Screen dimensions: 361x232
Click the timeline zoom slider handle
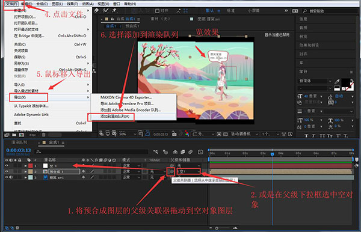click(217, 228)
